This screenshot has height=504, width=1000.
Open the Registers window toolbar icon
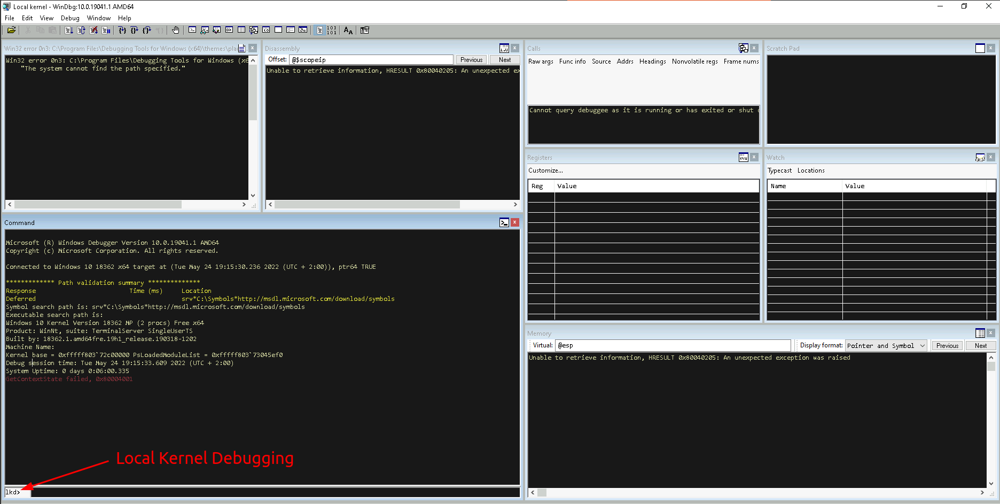point(229,30)
